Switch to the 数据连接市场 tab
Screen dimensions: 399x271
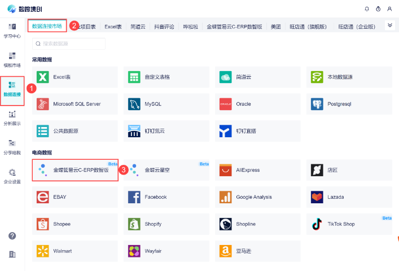[47, 26]
